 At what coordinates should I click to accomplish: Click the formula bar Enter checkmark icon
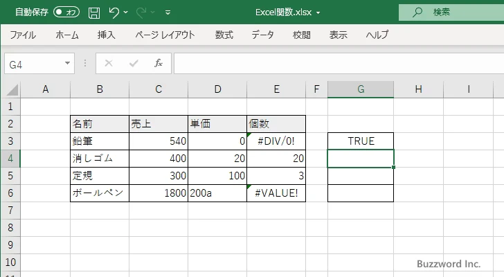click(x=134, y=63)
